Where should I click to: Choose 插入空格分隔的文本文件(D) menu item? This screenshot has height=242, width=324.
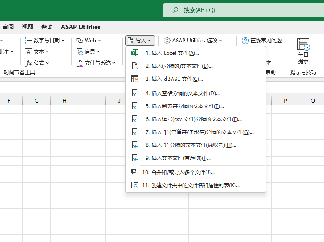[x=195, y=93]
